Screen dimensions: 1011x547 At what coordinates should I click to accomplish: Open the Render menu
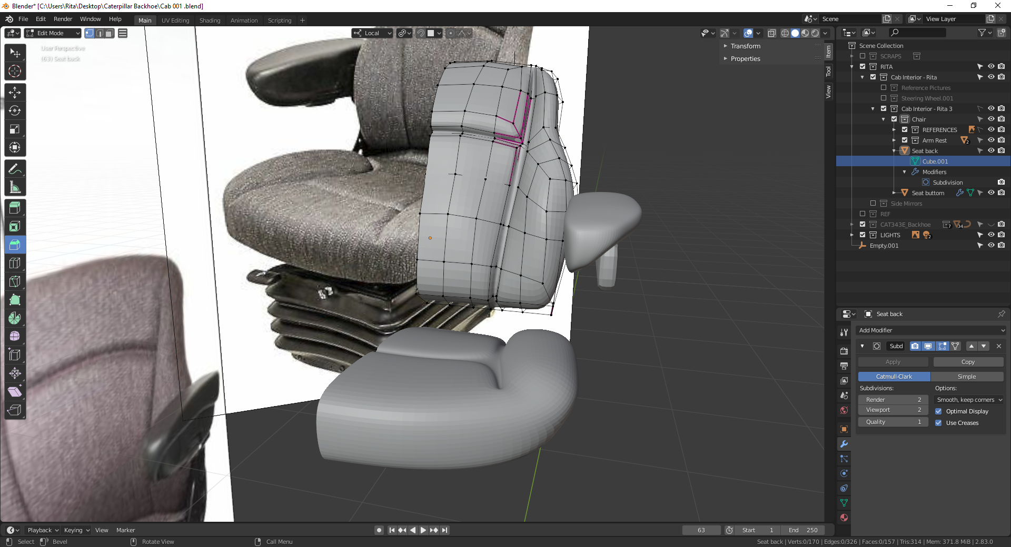(x=63, y=19)
